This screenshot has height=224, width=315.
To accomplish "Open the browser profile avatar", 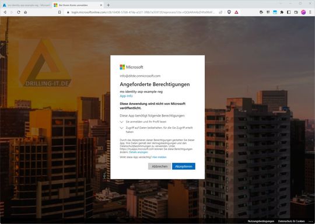I will coord(303,12).
